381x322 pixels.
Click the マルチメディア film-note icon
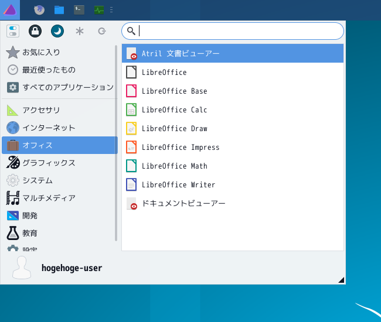(13, 198)
